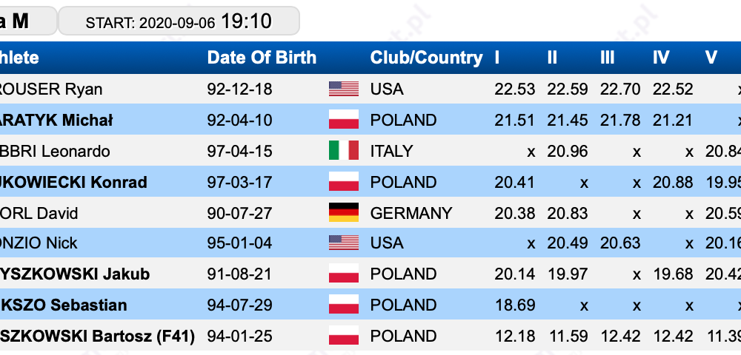
Task: Click the attempt IV column header
Action: (661, 58)
